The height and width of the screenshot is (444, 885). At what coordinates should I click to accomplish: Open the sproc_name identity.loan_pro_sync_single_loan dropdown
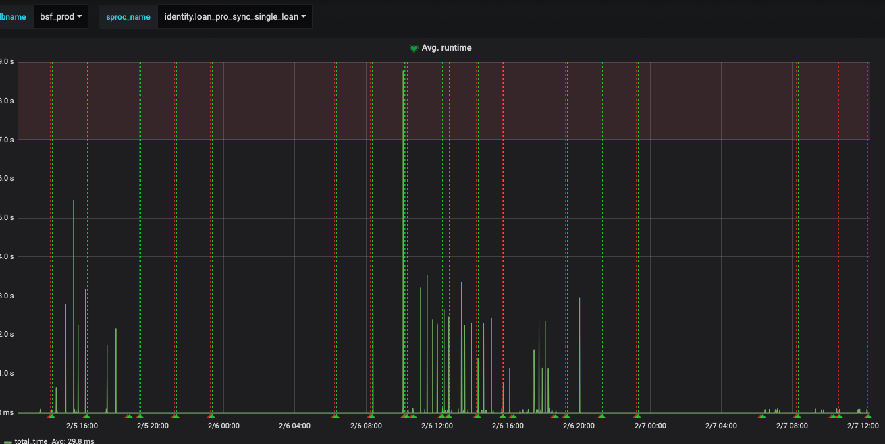tap(235, 17)
